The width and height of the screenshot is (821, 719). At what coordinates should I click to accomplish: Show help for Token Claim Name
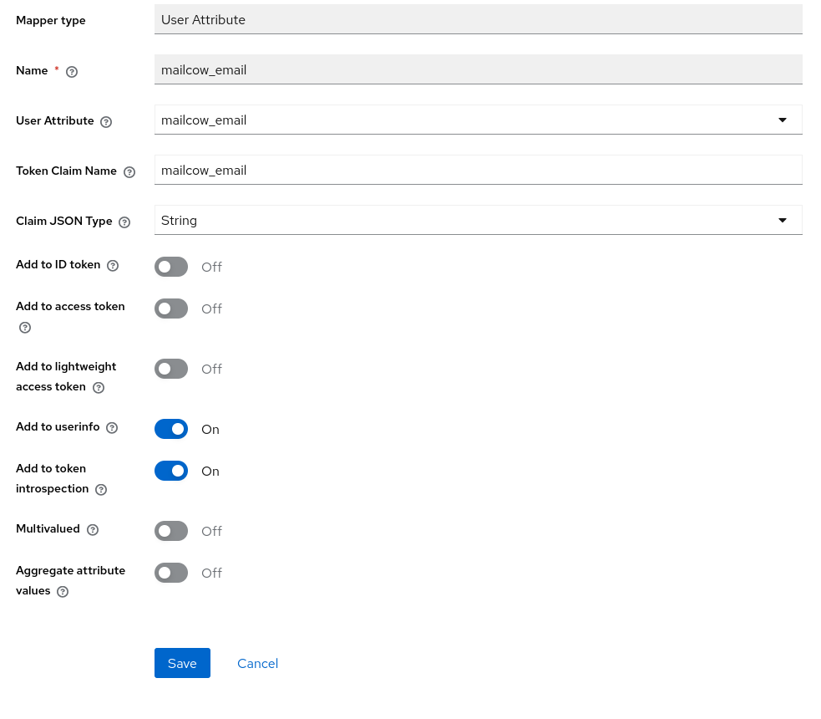point(129,172)
